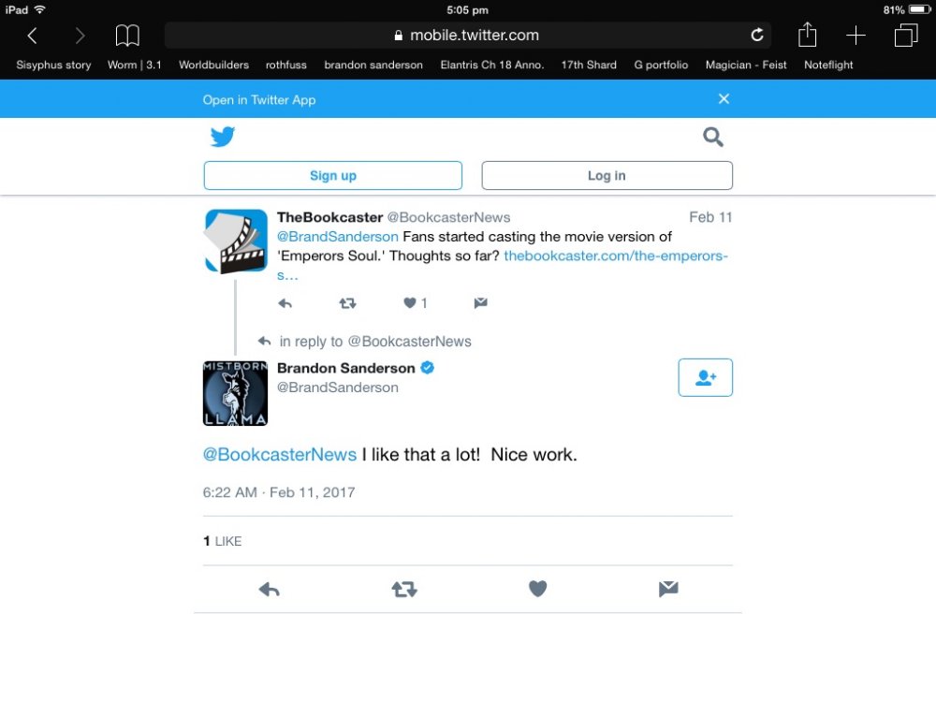This screenshot has height=702, width=936.
Task: Open the 17th Shard bookmark
Action: coord(589,65)
